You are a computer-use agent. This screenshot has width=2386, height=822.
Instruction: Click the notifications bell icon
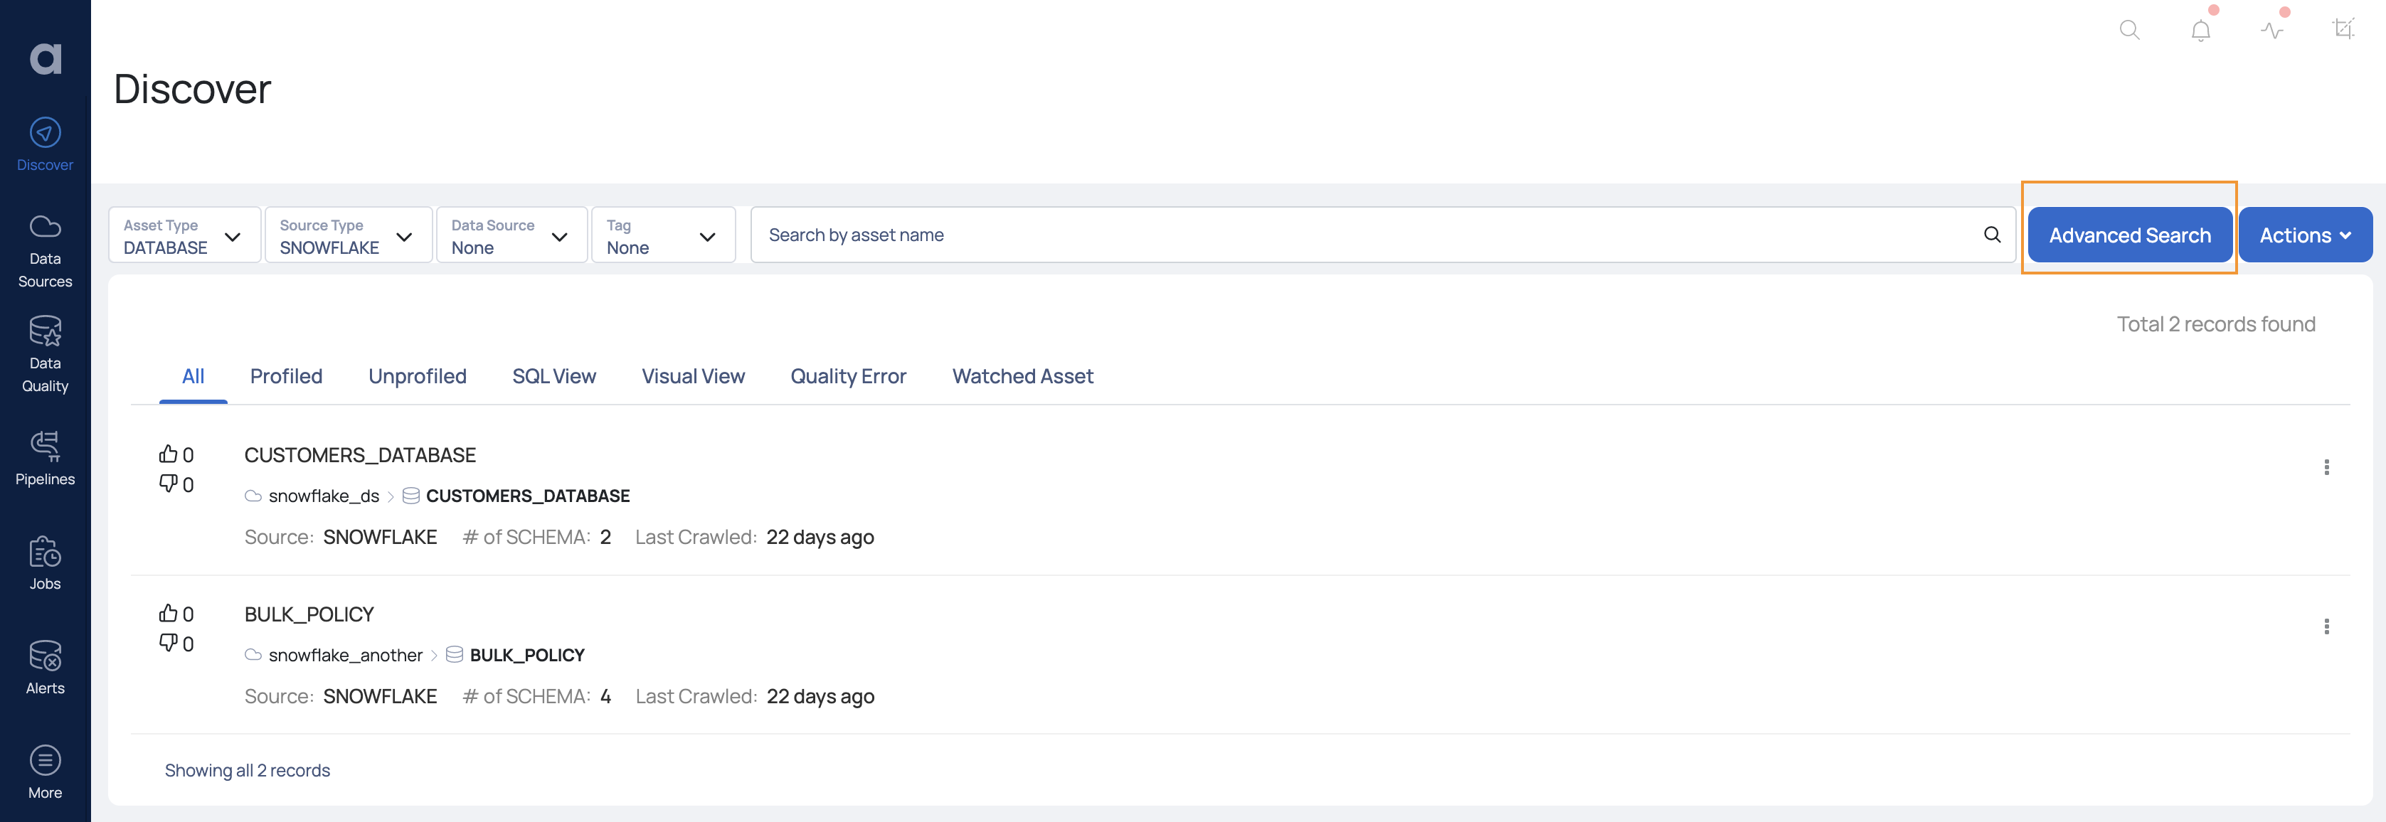pyautogui.click(x=2201, y=31)
